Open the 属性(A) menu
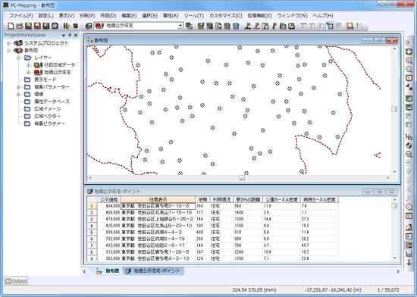This screenshot has height=297, width=417. click(171, 16)
